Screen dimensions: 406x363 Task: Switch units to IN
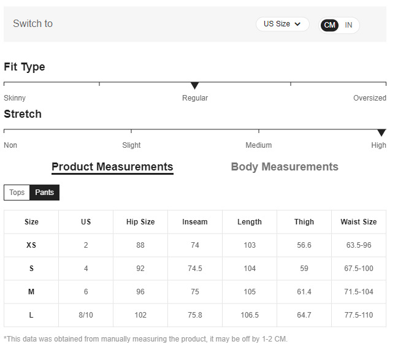(x=348, y=25)
